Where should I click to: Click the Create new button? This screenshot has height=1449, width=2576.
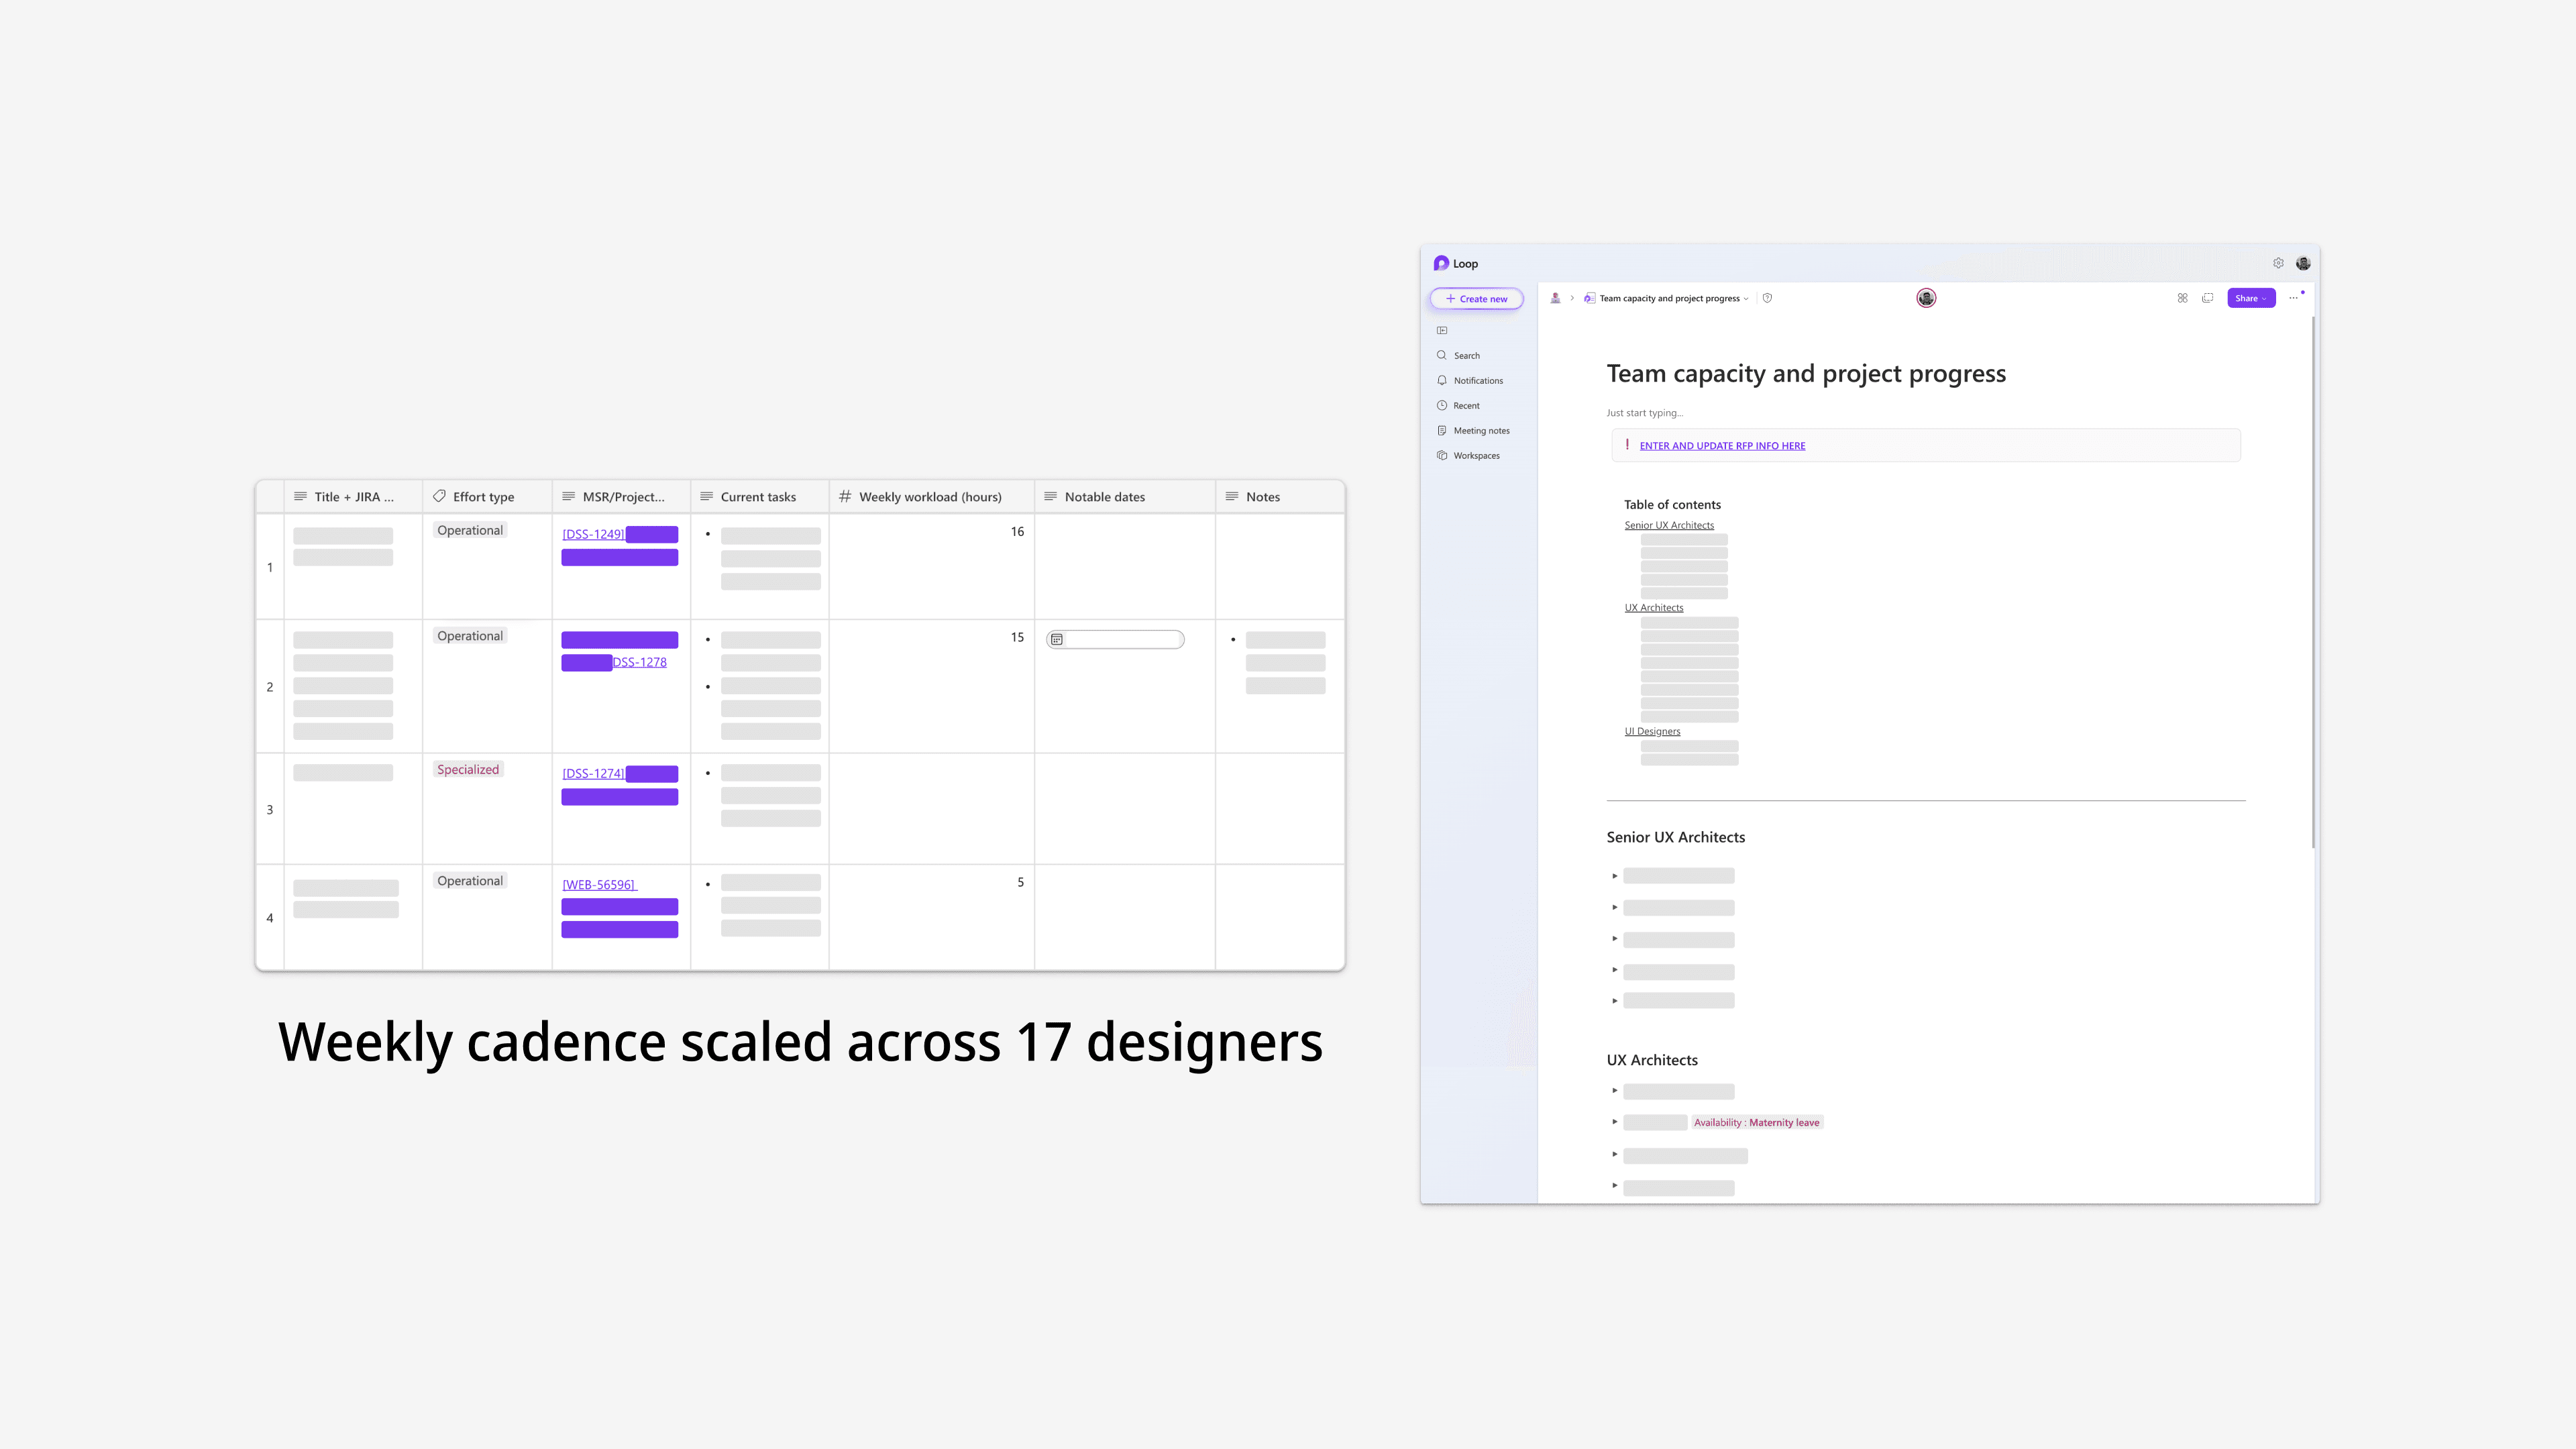coord(1476,298)
